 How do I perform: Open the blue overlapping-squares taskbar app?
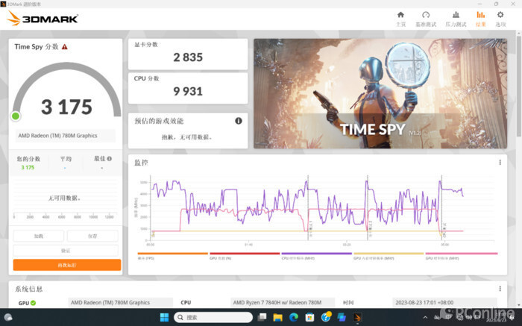(x=342, y=317)
